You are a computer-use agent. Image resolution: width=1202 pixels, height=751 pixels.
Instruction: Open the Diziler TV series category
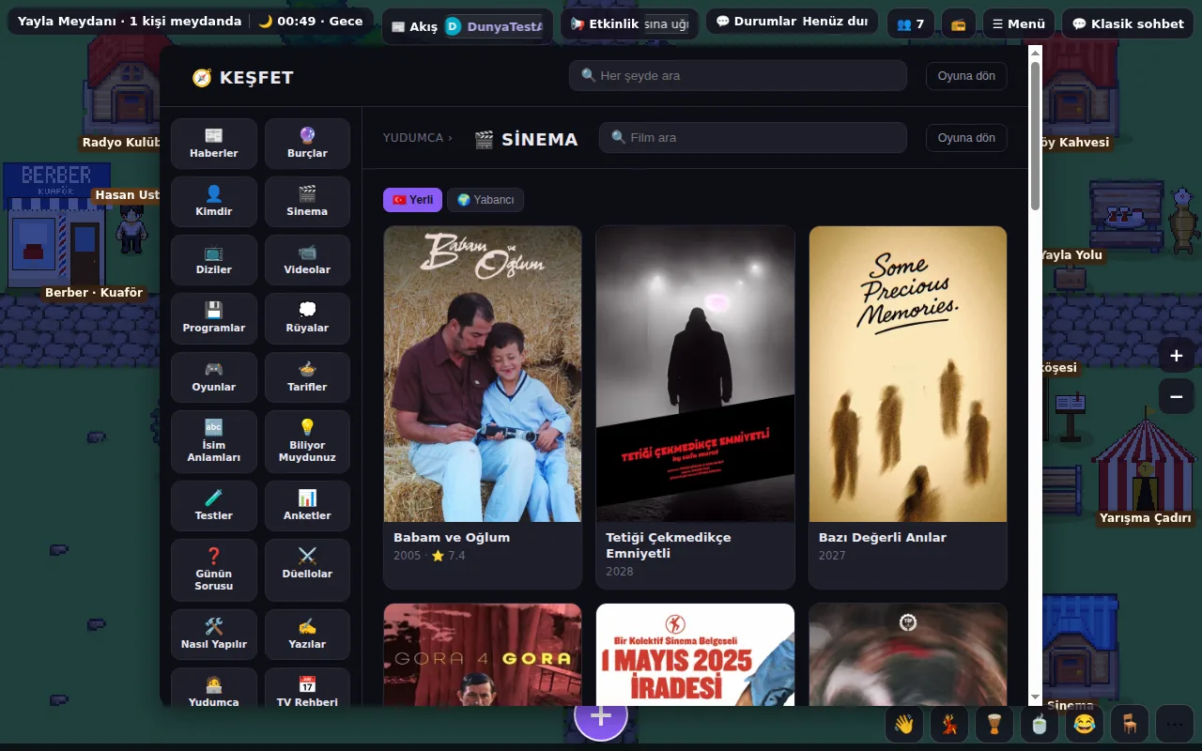tap(214, 260)
